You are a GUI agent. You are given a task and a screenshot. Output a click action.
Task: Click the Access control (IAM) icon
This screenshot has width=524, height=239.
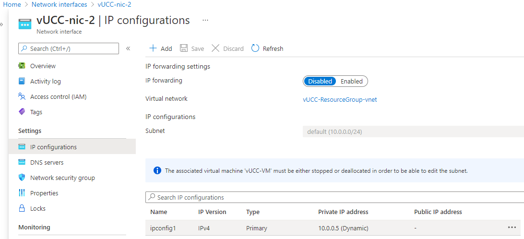pos(22,96)
